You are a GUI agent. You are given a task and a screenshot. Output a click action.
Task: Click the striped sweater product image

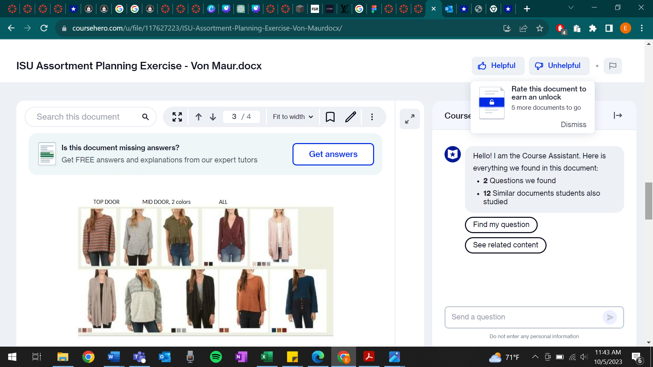click(99, 237)
